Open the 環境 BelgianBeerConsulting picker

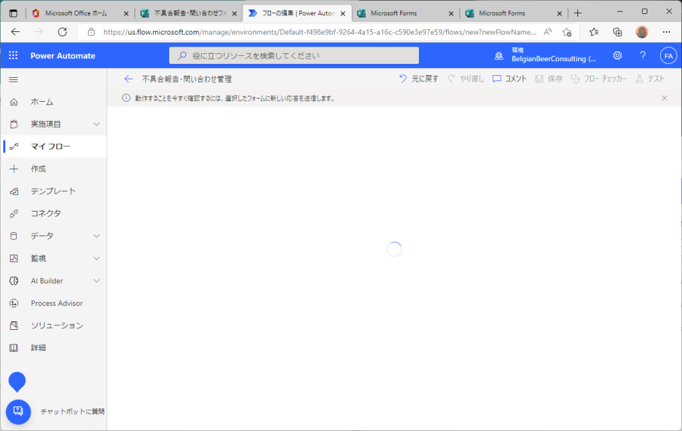click(546, 56)
